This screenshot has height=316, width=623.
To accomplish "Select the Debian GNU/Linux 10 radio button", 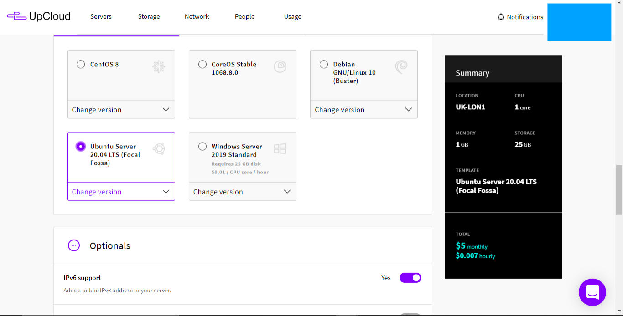I will [323, 64].
